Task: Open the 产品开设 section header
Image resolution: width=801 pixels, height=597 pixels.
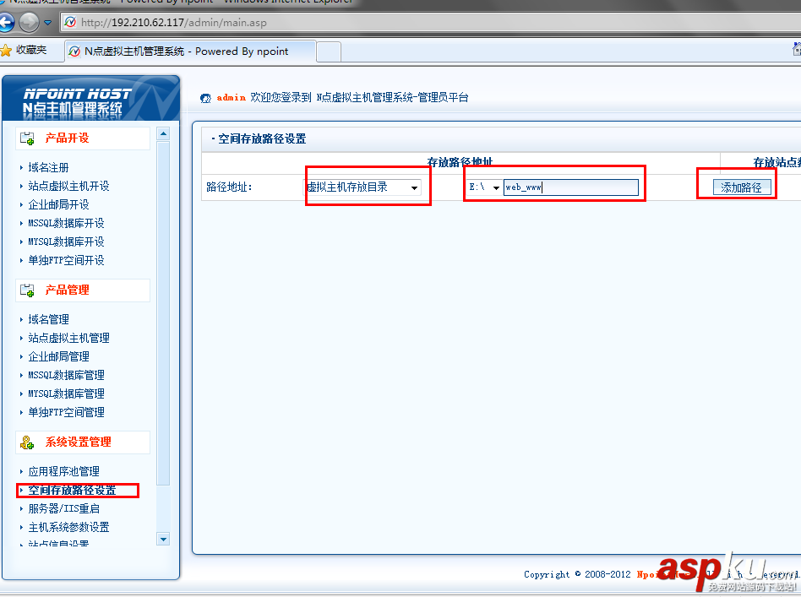Action: coord(83,138)
